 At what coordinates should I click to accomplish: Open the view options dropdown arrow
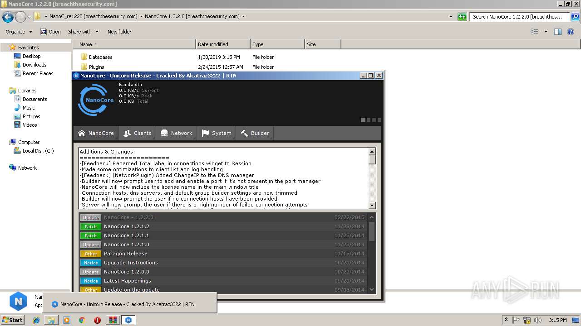(x=546, y=32)
